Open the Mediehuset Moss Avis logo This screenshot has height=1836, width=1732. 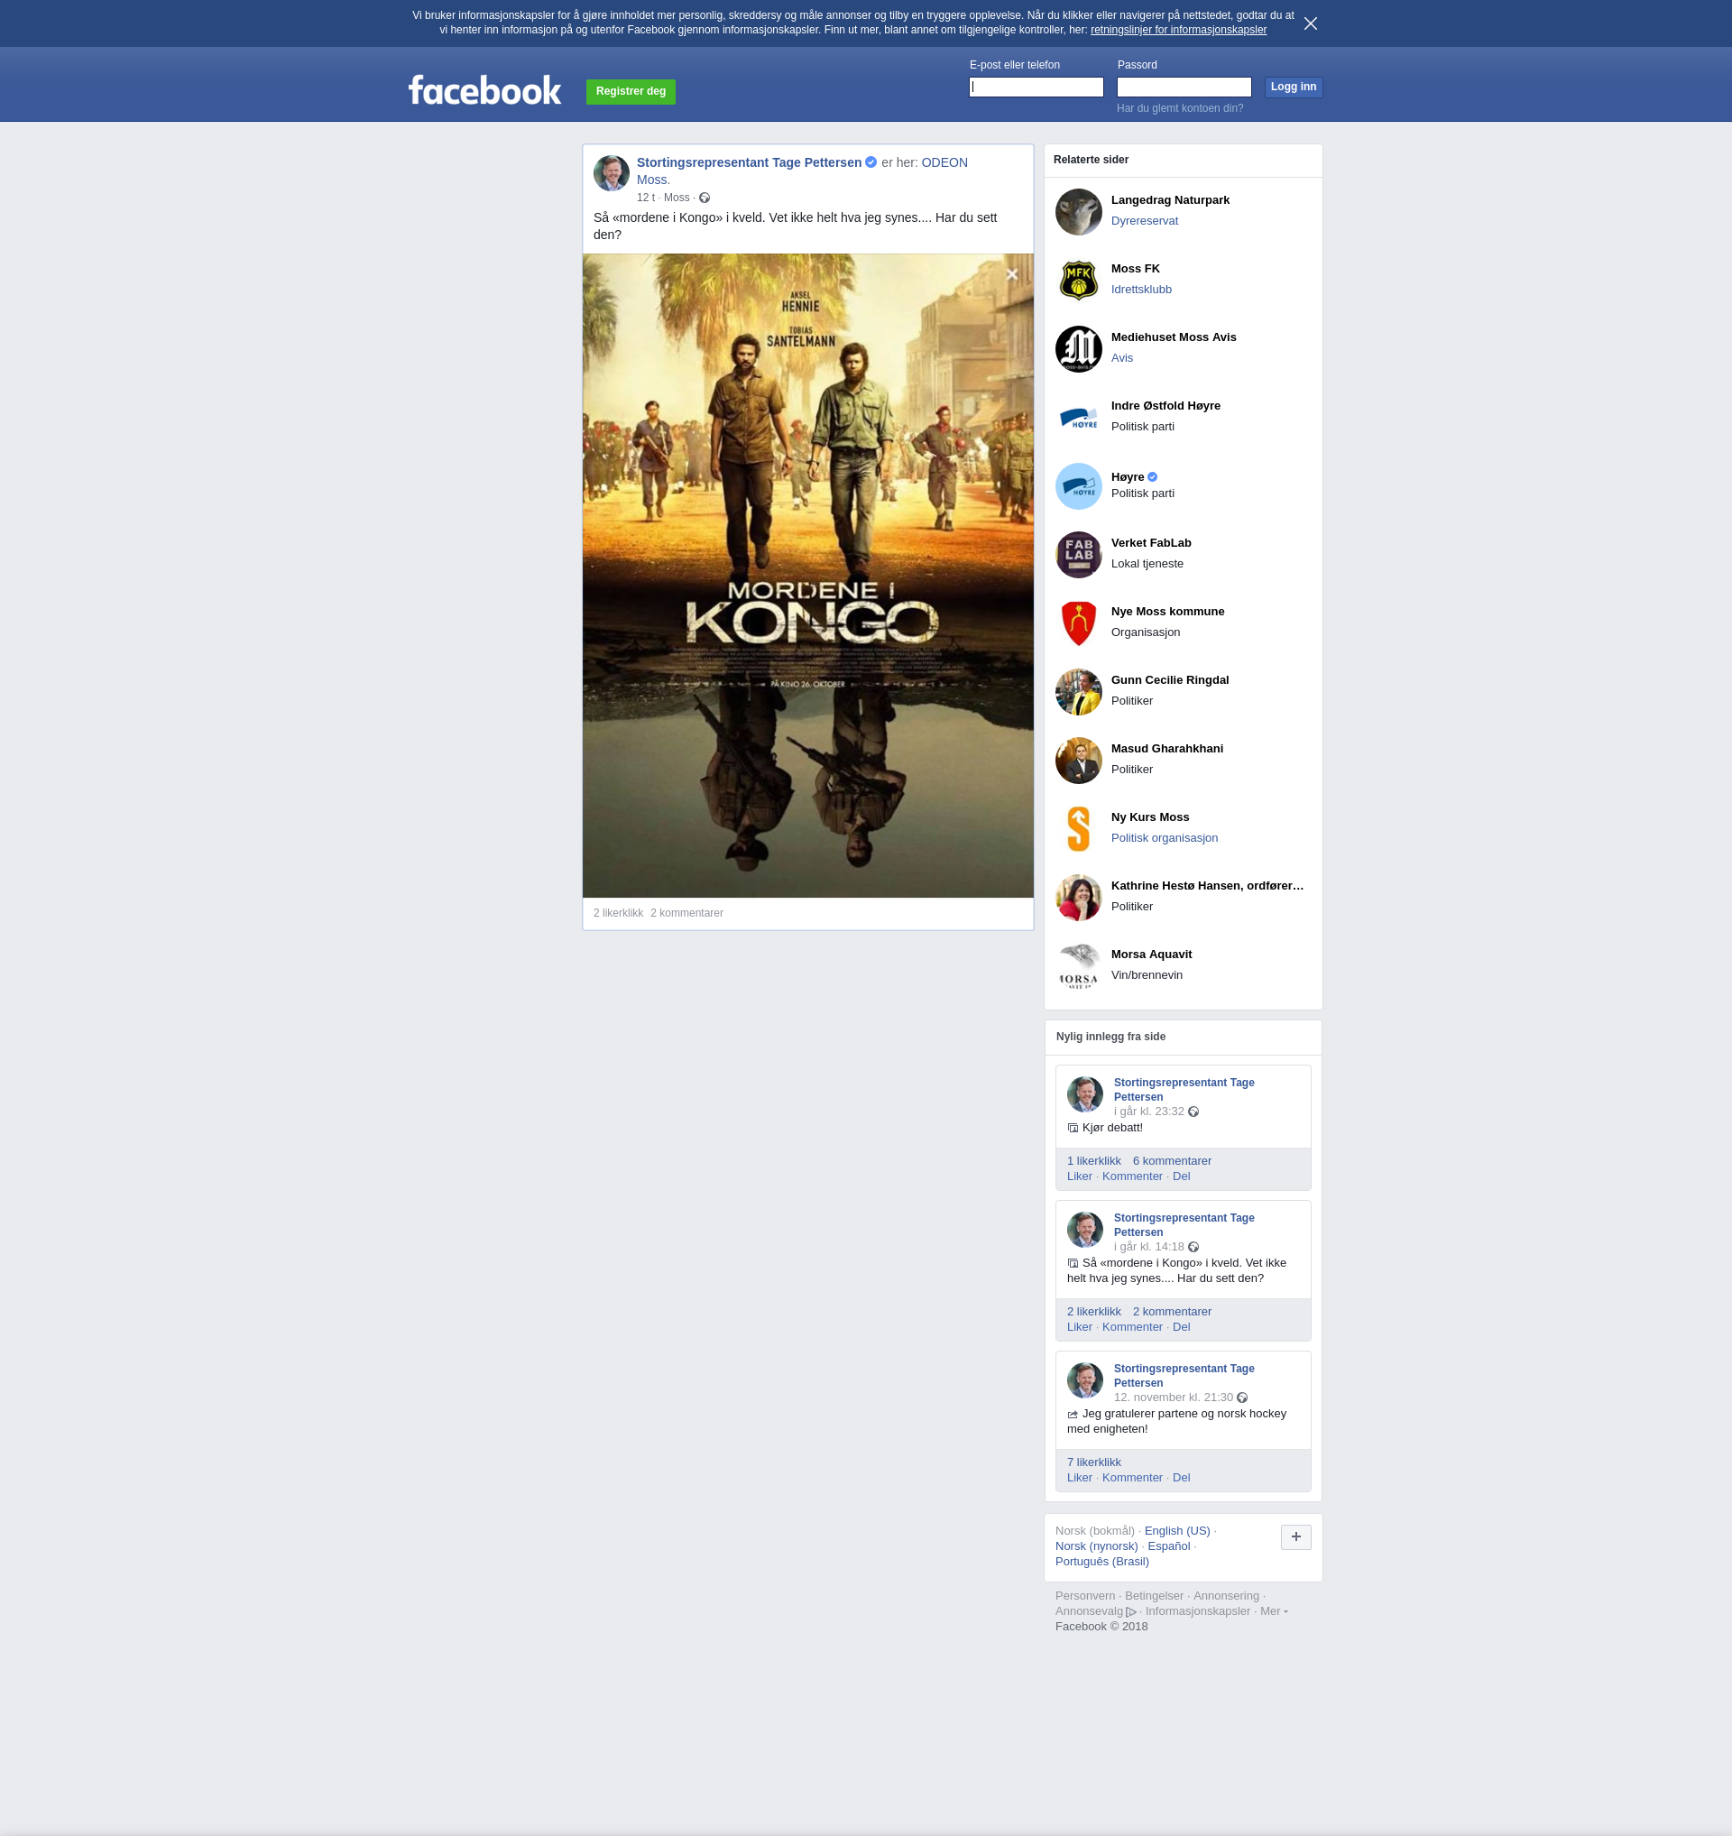point(1077,349)
